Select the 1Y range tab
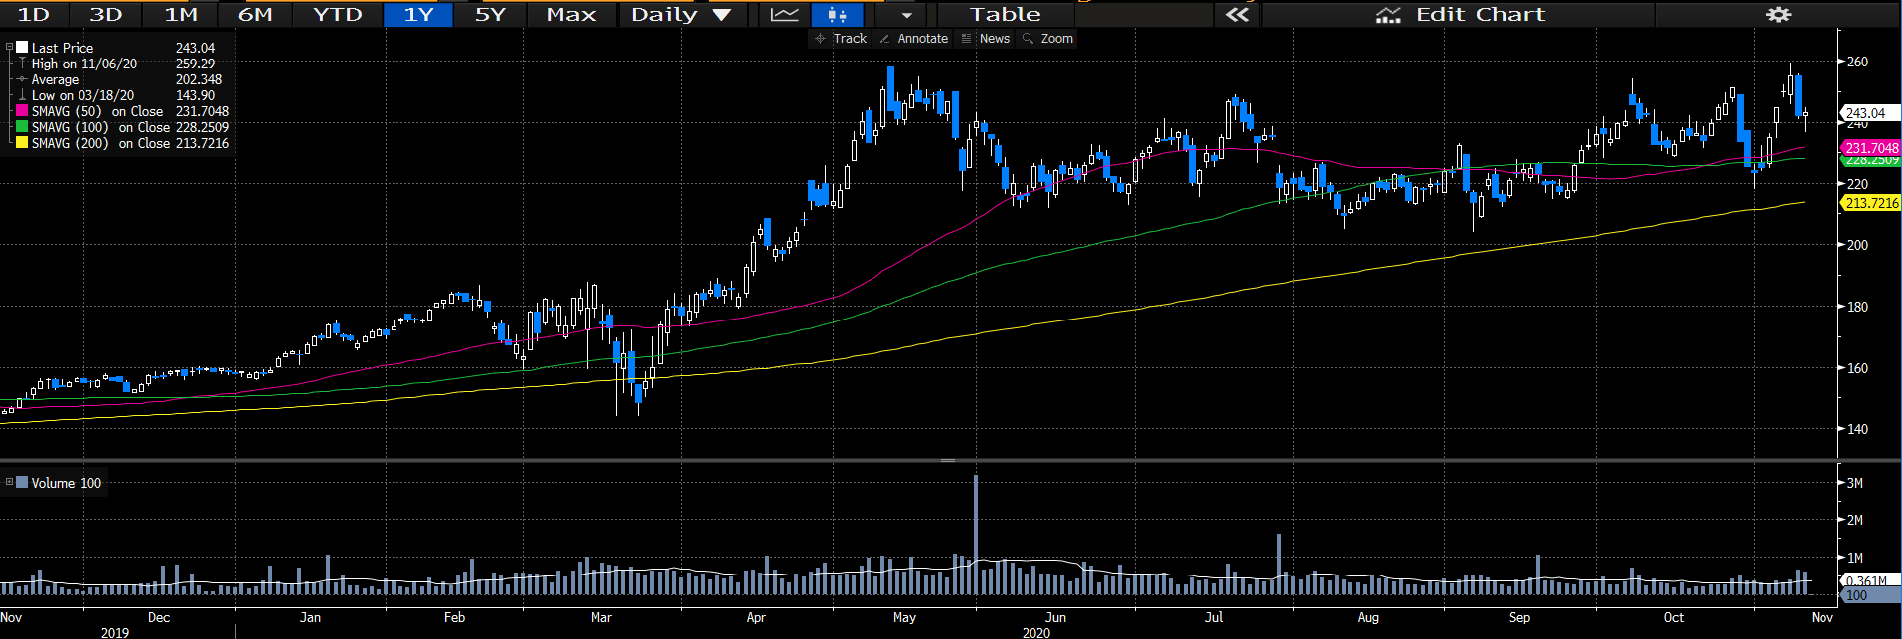The image size is (1902, 639). coord(418,14)
